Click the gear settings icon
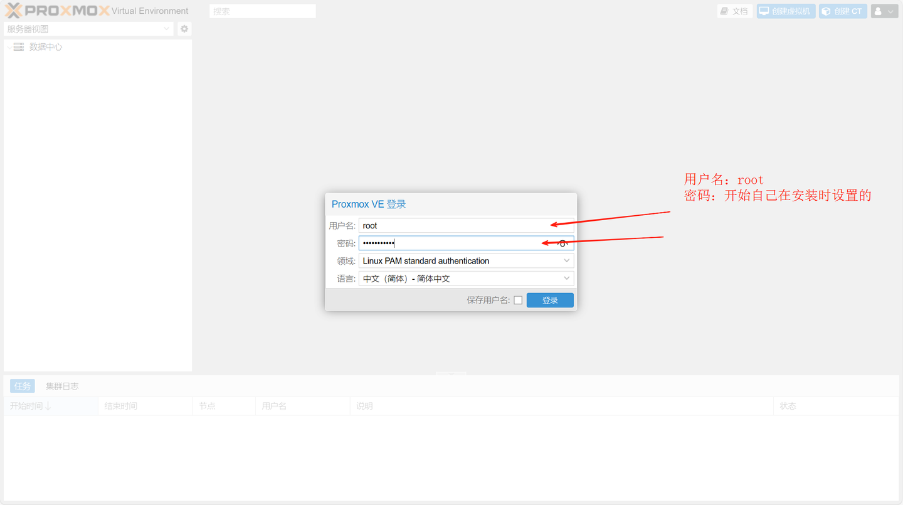Viewport: 903px width, 505px height. (x=184, y=29)
